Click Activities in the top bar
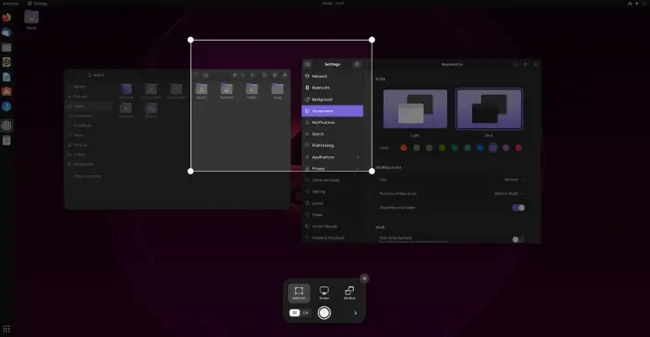Viewport: 650px width, 337px height. point(10,4)
